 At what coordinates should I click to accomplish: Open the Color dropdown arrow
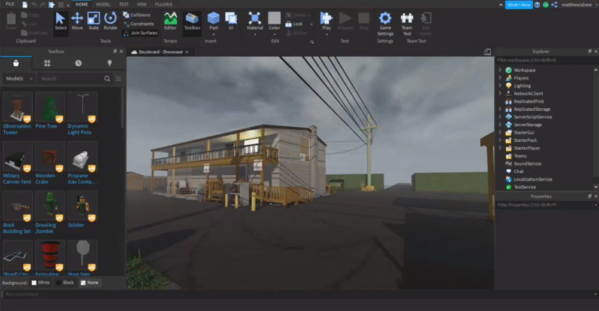point(274,34)
